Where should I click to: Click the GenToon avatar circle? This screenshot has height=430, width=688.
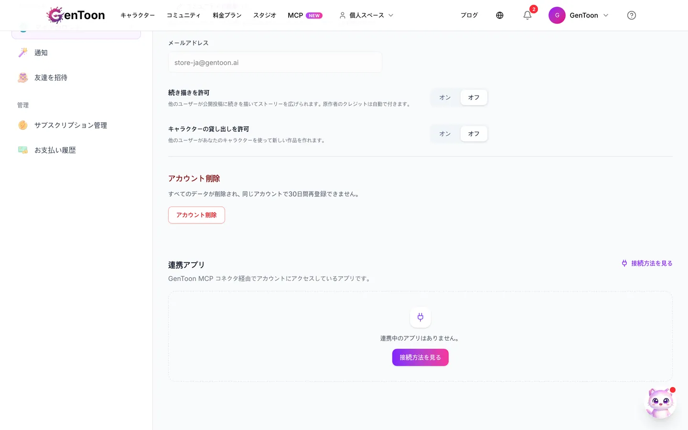coord(557,15)
